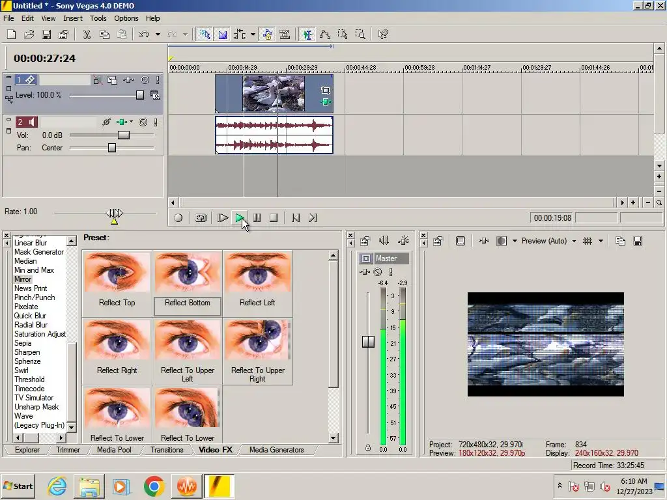Save the project with the floppy disk icon

[46, 35]
